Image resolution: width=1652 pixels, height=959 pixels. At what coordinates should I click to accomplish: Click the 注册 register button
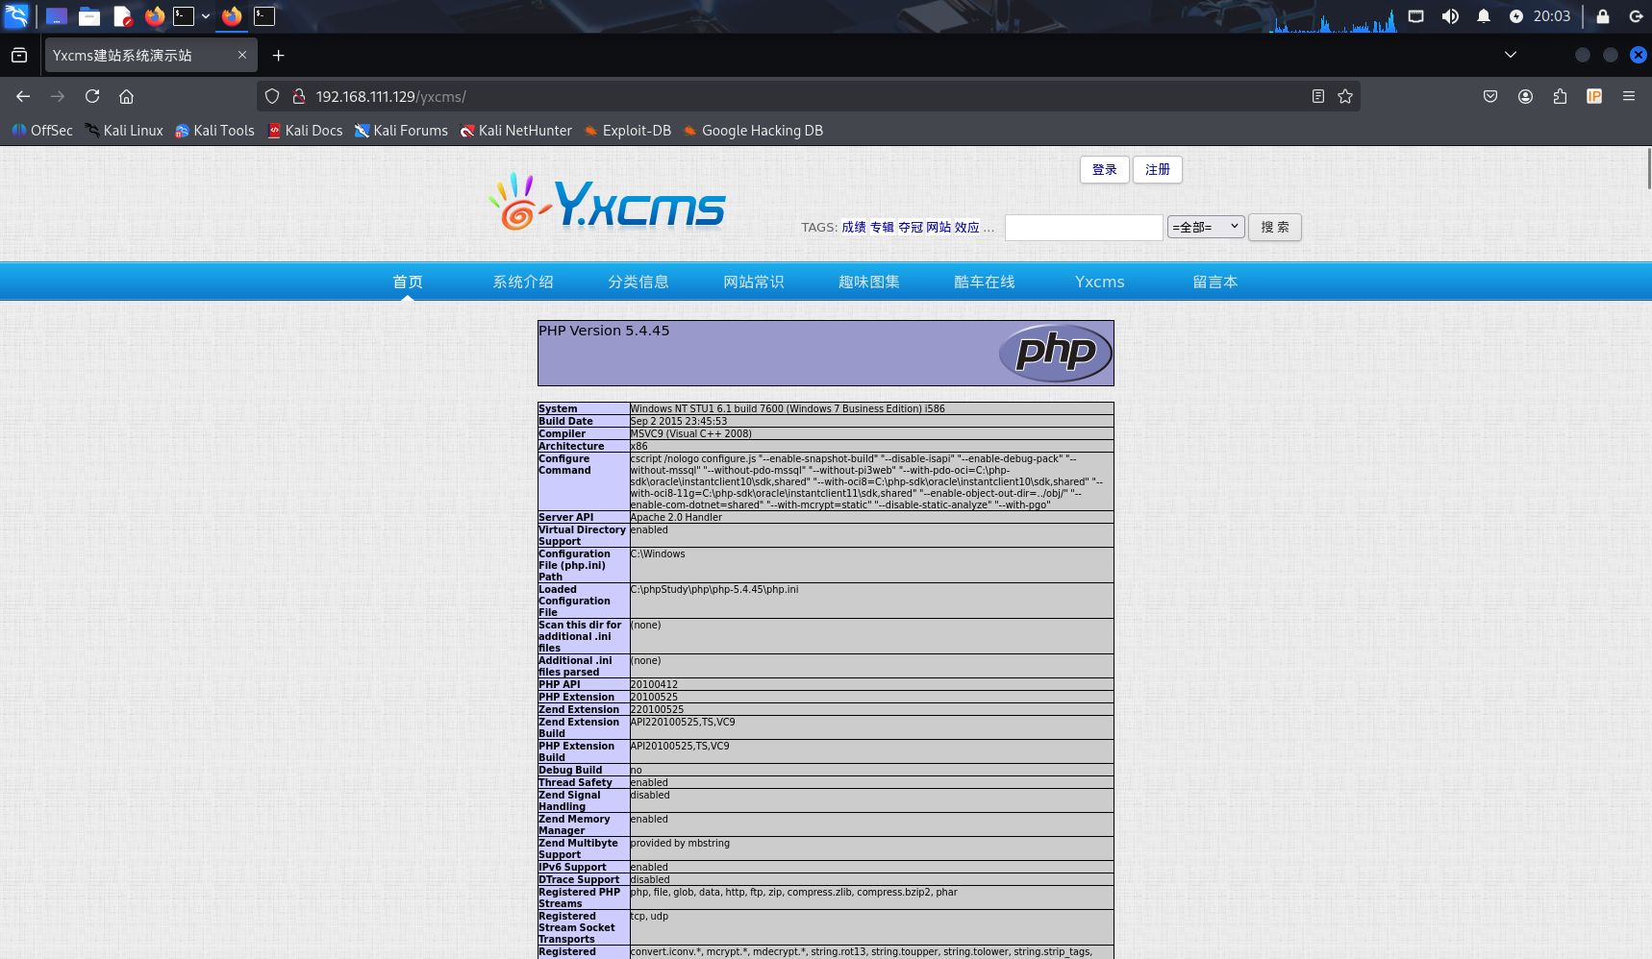pyautogui.click(x=1158, y=170)
